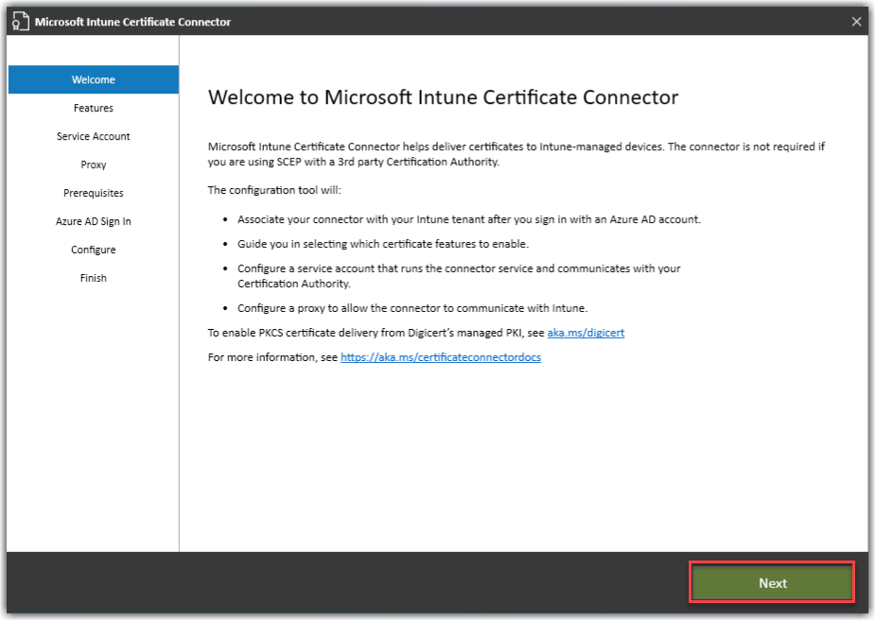Click the 'Associate your connector' bullet text
Image resolution: width=876 pixels, height=621 pixels.
coord(468,220)
